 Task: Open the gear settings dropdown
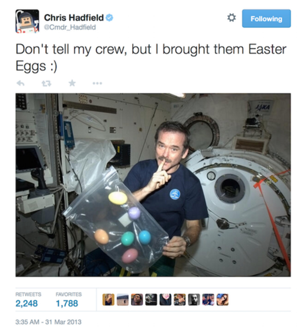tap(231, 18)
